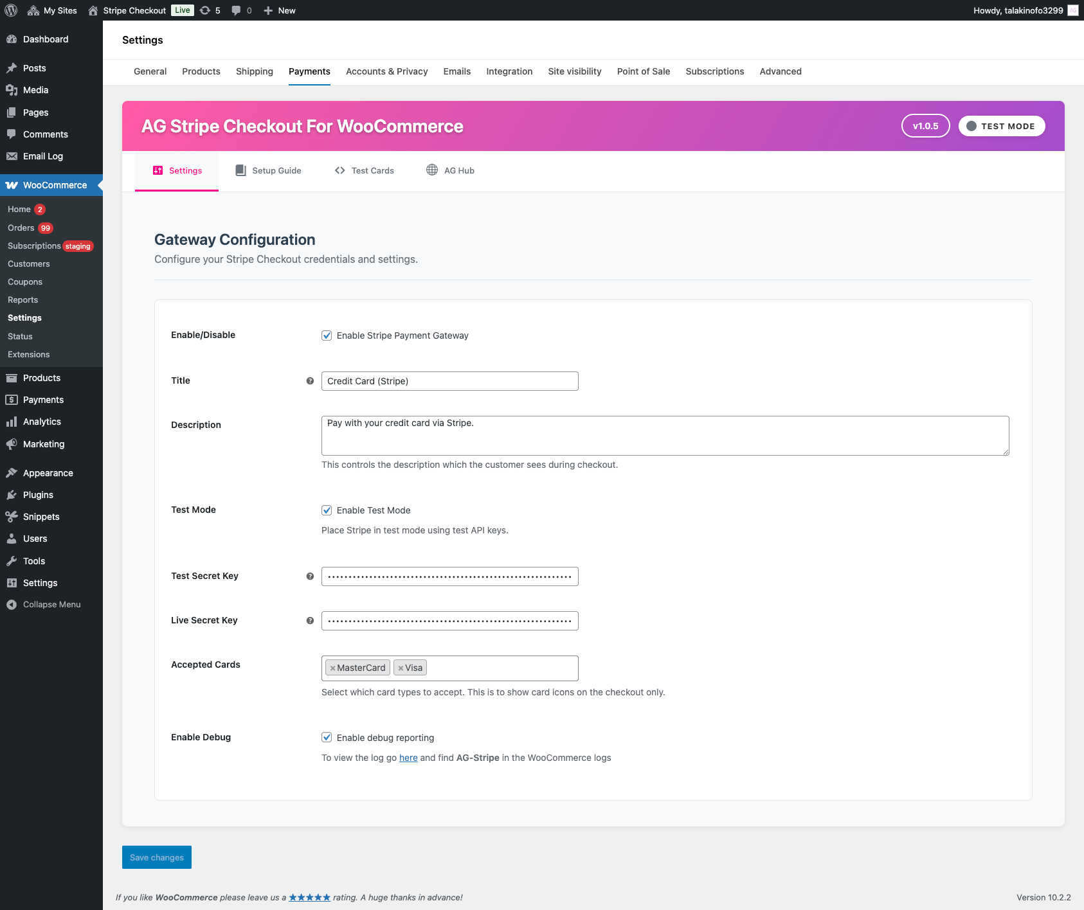Disable the Enable Test Mode checkbox
1084x910 pixels.
327,510
